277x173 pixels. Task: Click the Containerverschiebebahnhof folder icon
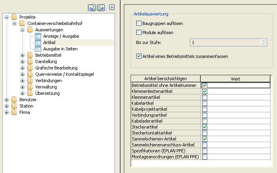(22, 23)
